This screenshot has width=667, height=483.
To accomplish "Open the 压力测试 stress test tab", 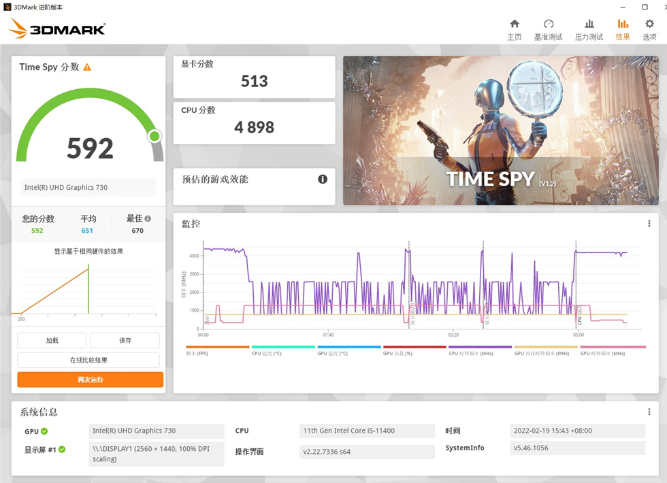I will click(x=589, y=30).
